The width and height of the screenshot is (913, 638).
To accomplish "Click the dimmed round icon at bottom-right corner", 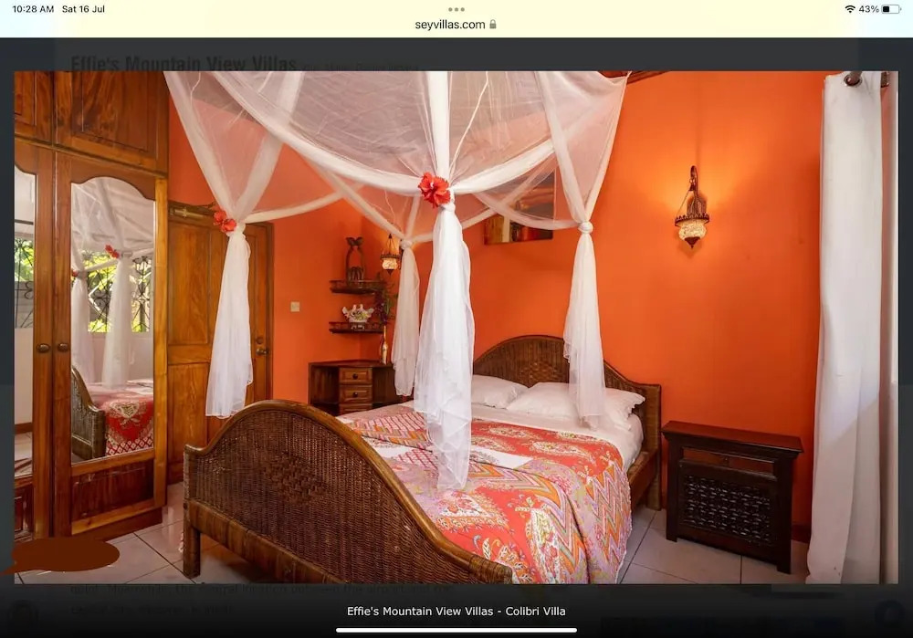I will pyautogui.click(x=888, y=613).
